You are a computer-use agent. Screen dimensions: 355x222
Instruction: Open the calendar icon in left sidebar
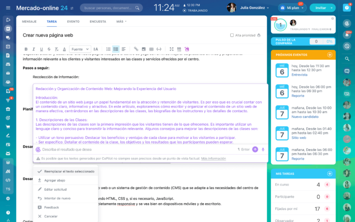(x=8, y=47)
